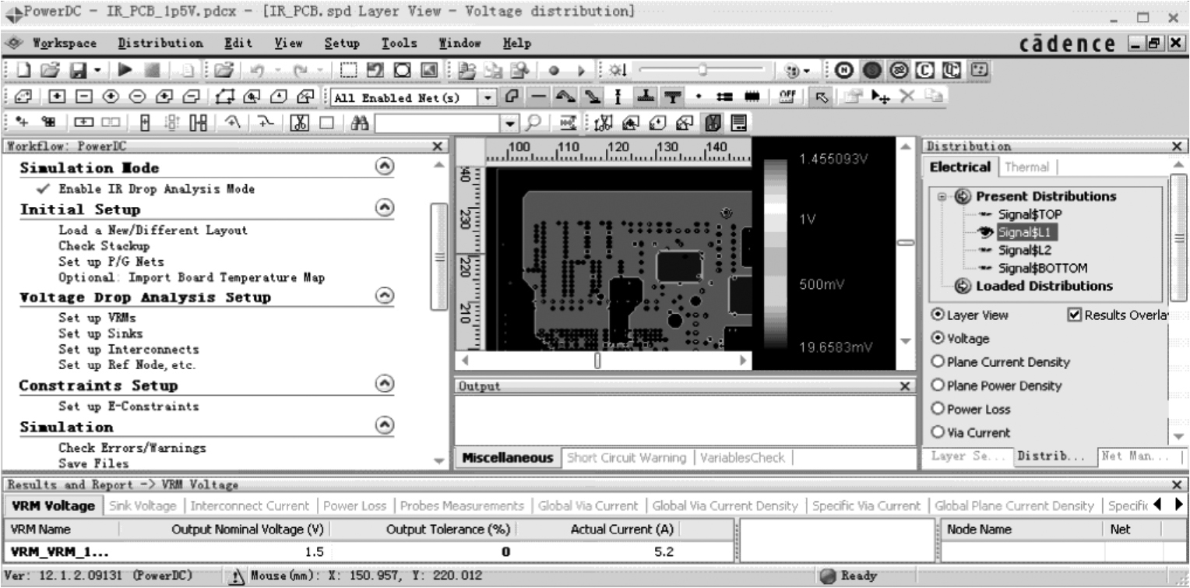Switch to the Thermal tab
The width and height of the screenshot is (1190, 588).
point(1026,167)
